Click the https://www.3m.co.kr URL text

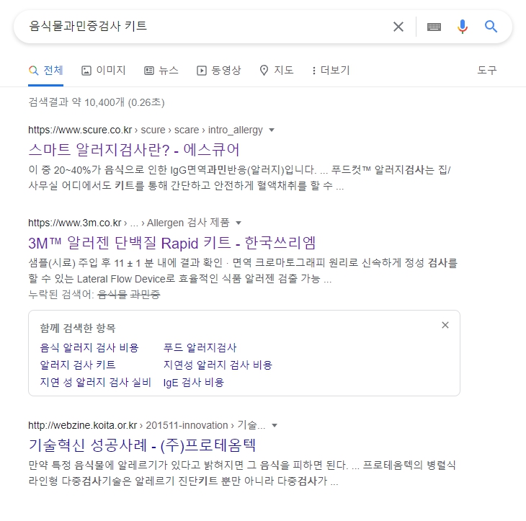75,223
